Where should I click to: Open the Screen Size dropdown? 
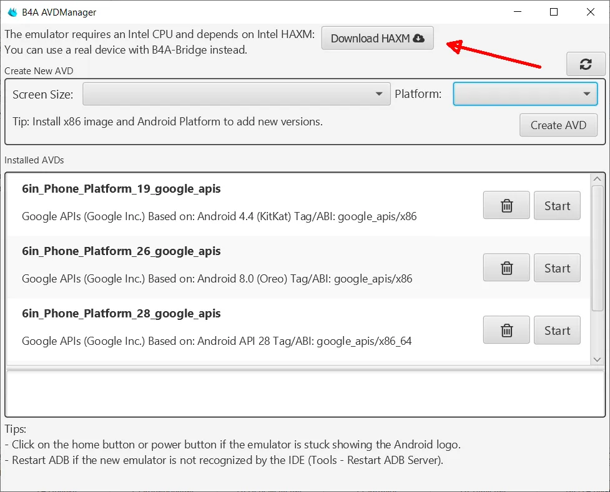click(x=237, y=94)
